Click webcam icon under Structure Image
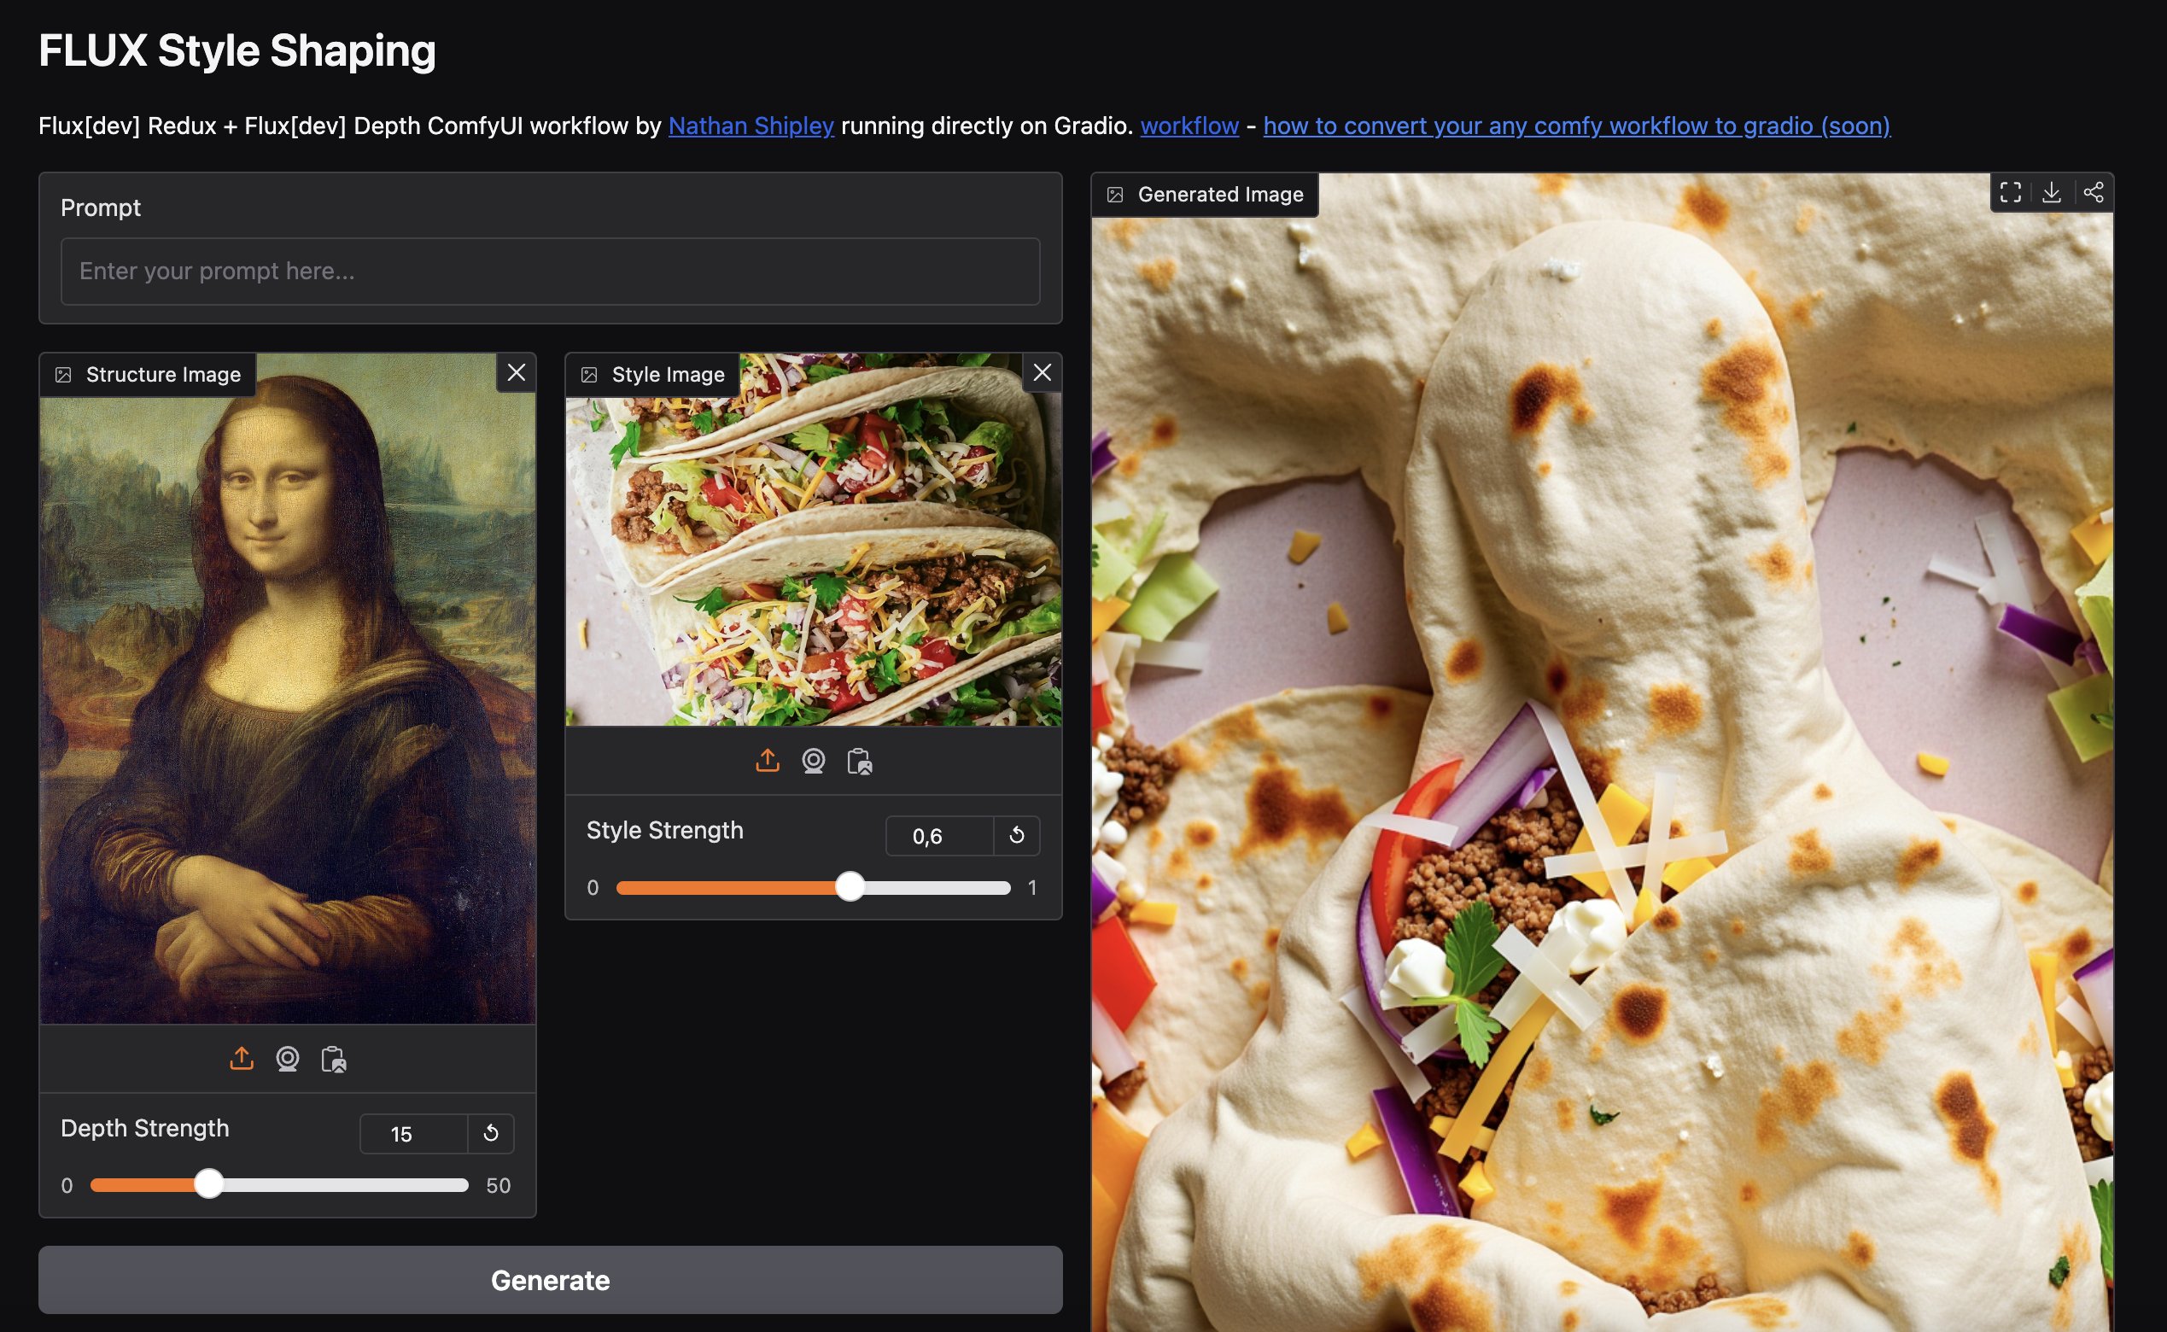The height and width of the screenshot is (1332, 2167). [287, 1058]
